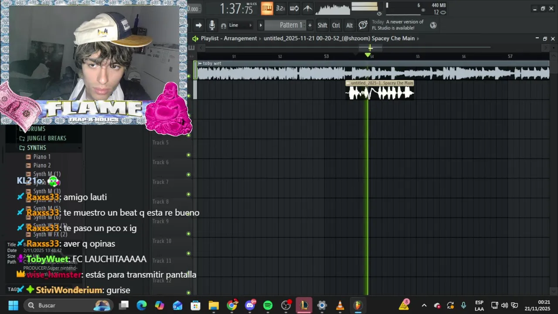Open the Playlist options speaker/arrow icon

(195, 38)
